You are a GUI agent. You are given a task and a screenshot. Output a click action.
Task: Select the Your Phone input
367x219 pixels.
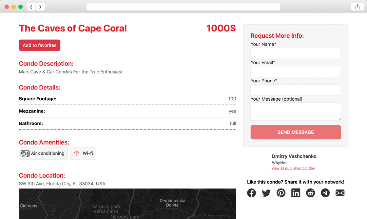tap(296, 90)
